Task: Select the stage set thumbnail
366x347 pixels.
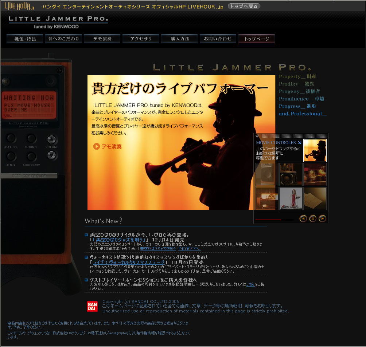Action: click(x=267, y=198)
